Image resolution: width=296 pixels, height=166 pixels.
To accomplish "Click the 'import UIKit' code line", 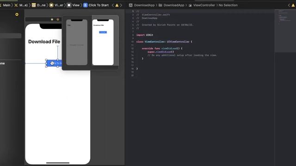I will (145, 35).
